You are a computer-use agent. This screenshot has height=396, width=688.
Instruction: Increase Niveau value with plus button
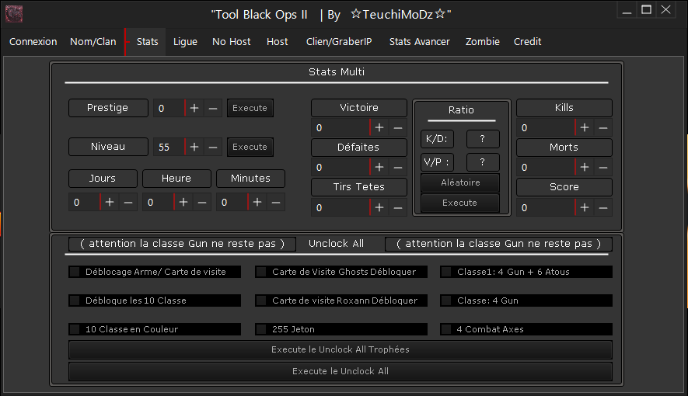194,148
